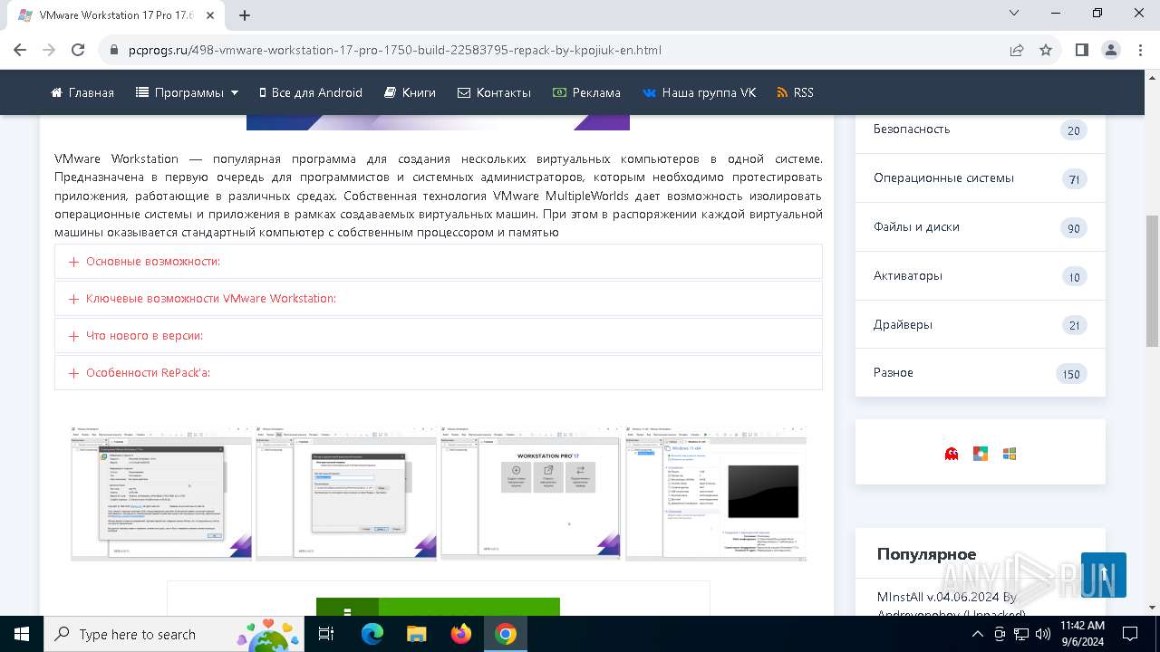Click the blue scroll-to-top button
Screen dimensions: 1160x652
[1104, 575]
